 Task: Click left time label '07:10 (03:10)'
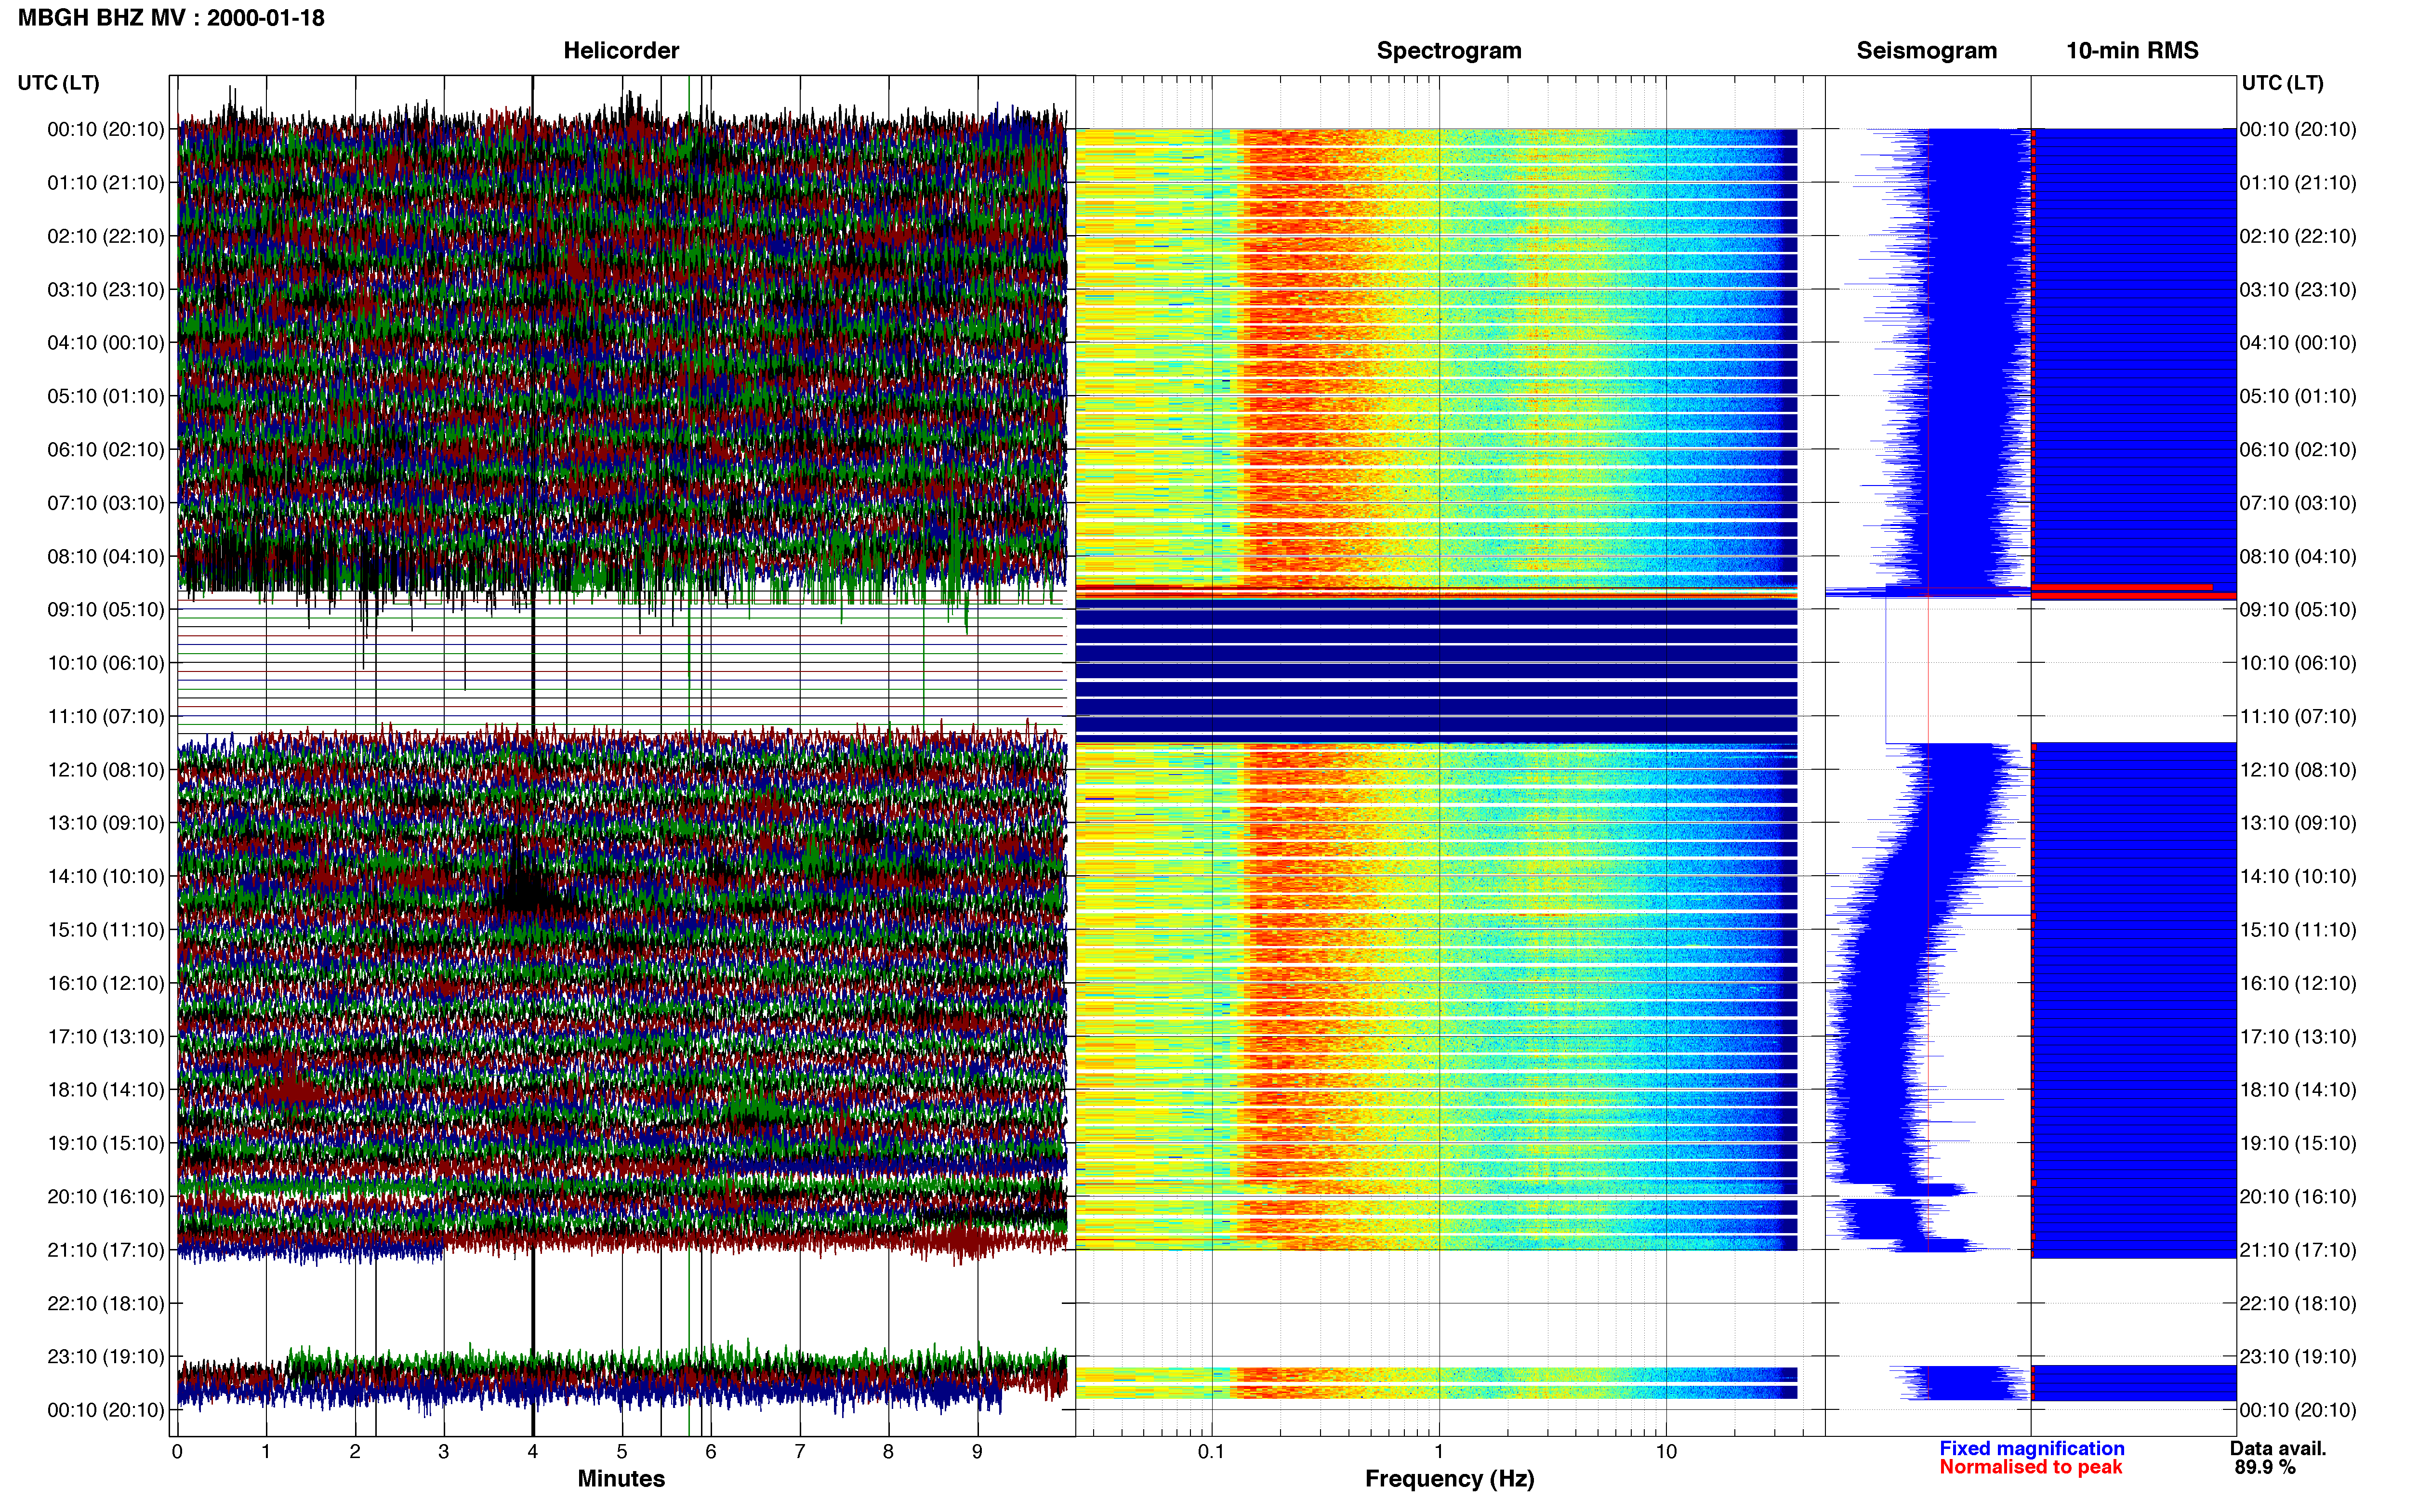pos(106,503)
